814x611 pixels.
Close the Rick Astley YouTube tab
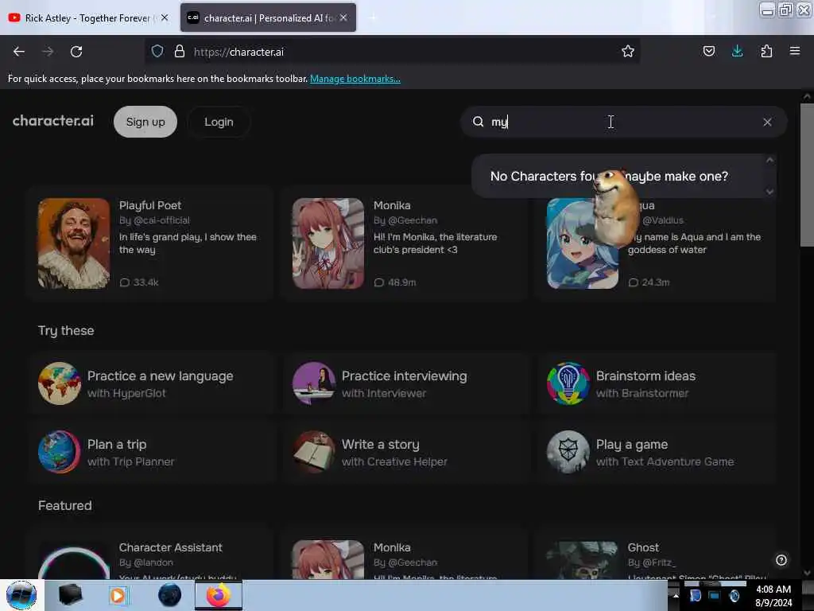coord(165,18)
